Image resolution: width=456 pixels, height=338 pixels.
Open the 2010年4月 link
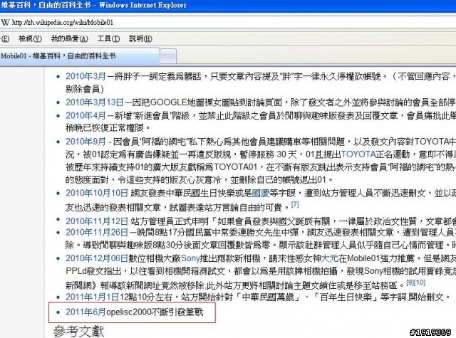pos(85,115)
